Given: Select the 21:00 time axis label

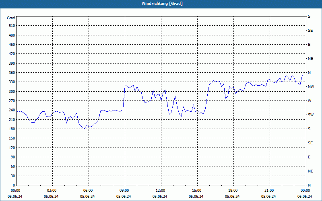Looking at the screenshot, I should (269, 191).
